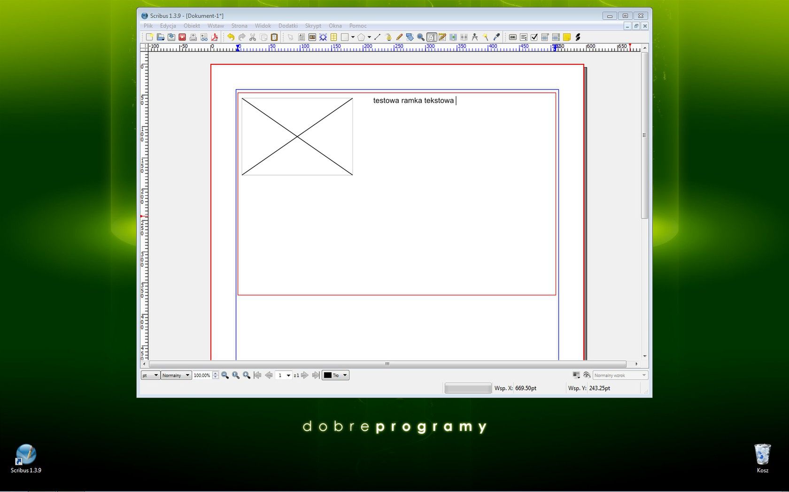
Task: Open a document using the folder icon
Action: 161,37
